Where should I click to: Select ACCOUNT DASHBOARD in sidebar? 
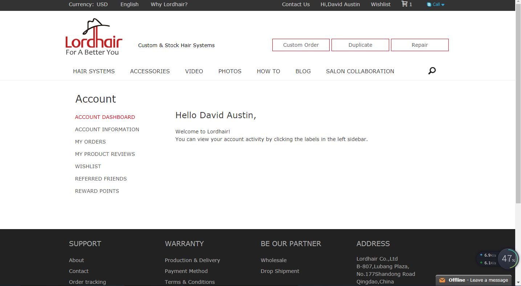click(x=105, y=117)
